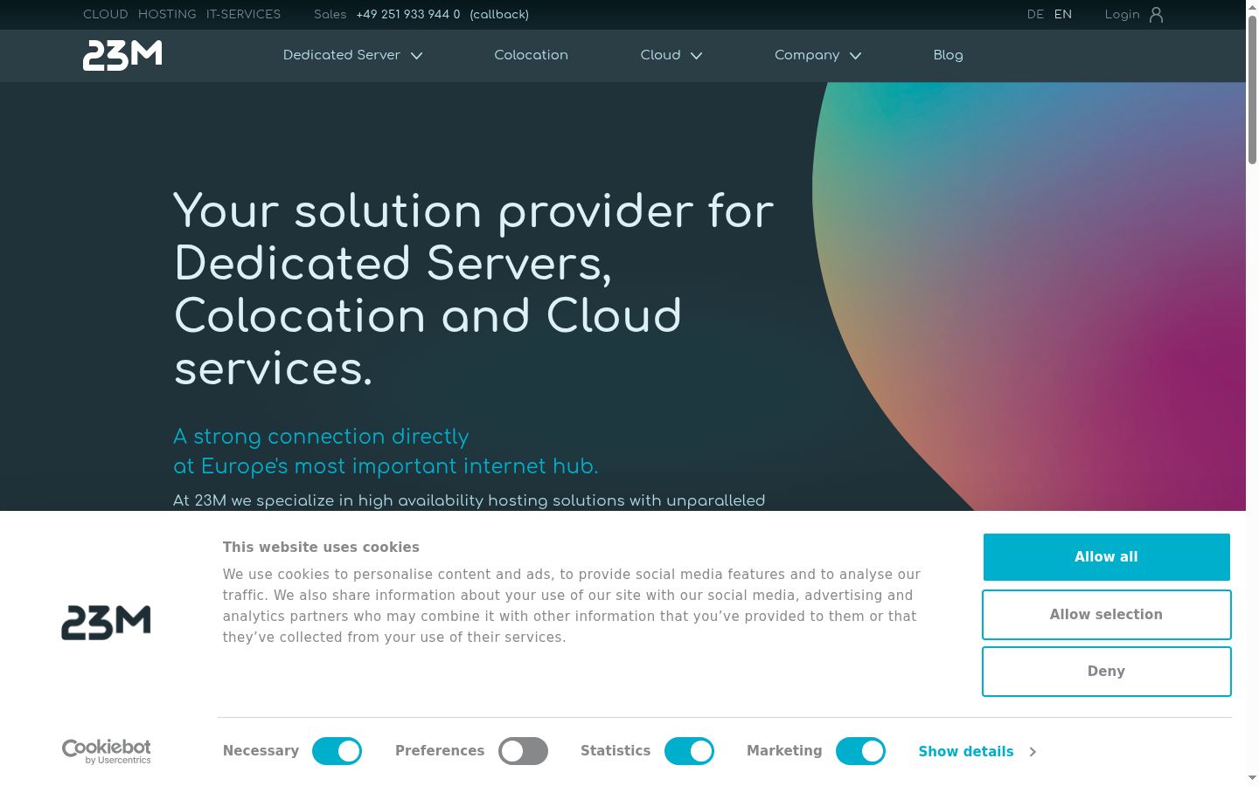Turn off the Marketing cookies switch

[860, 751]
